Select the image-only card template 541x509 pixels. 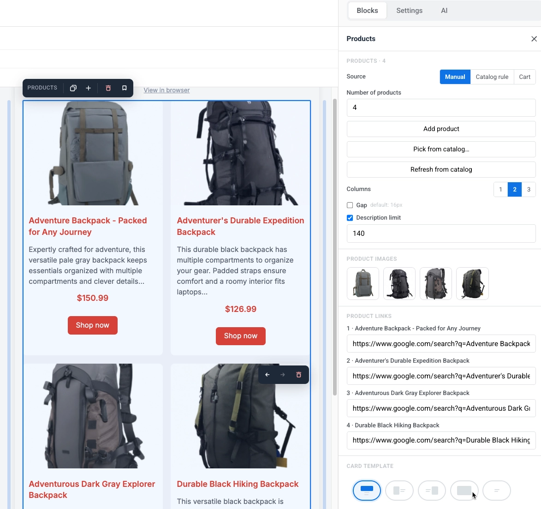tap(464, 491)
